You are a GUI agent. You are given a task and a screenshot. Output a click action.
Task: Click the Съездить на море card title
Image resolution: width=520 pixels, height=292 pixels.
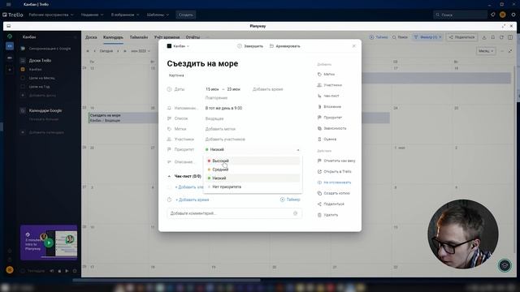point(202,63)
